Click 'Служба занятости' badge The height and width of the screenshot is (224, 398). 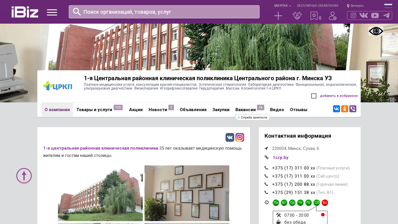253,117
